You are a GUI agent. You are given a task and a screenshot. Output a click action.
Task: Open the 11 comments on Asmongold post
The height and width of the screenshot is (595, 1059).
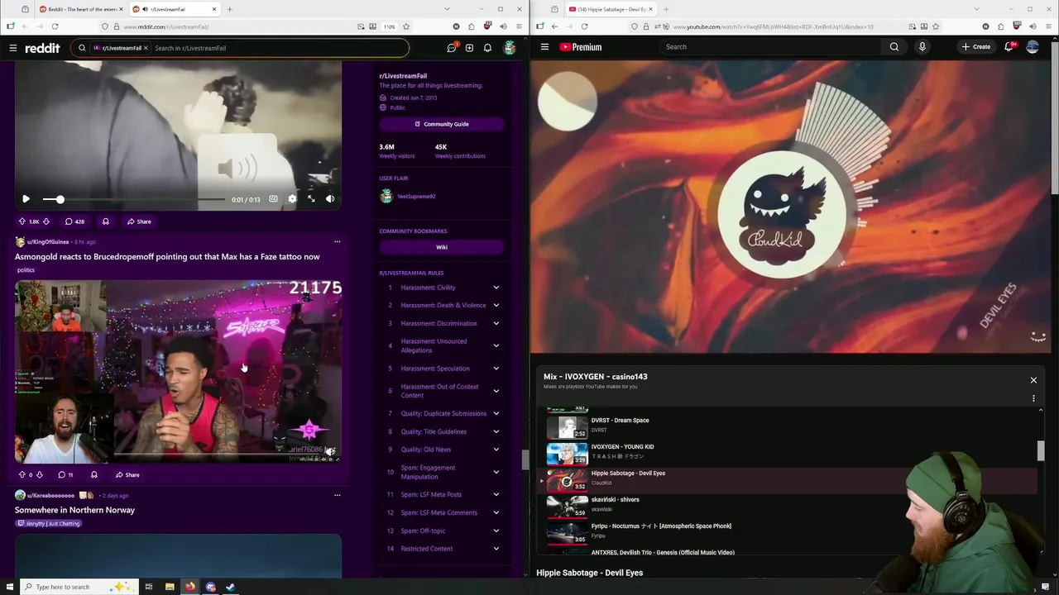coord(65,475)
